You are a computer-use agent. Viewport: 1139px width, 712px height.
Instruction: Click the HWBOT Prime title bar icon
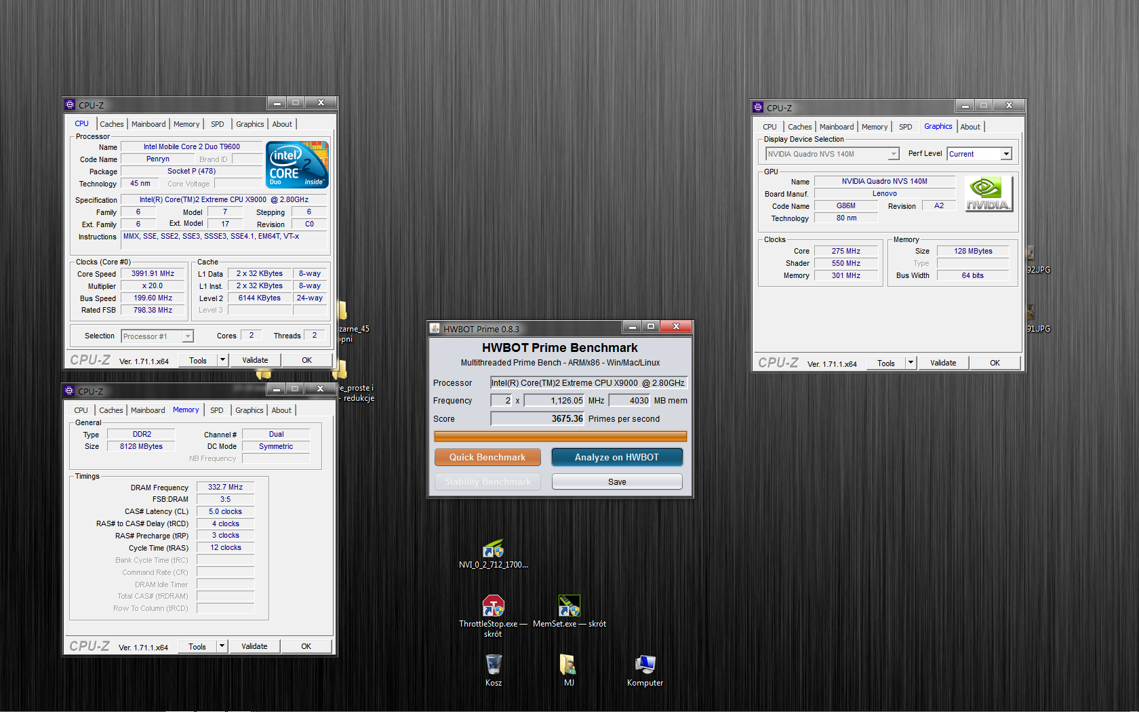(x=435, y=328)
